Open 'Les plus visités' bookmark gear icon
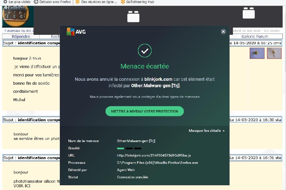This screenshot has width=286, height=190. tap(5, 2)
